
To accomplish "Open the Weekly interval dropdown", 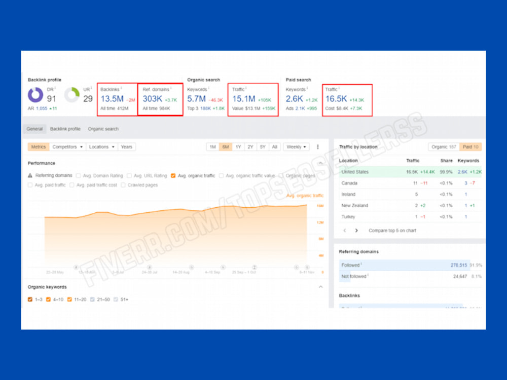I will tap(296, 147).
